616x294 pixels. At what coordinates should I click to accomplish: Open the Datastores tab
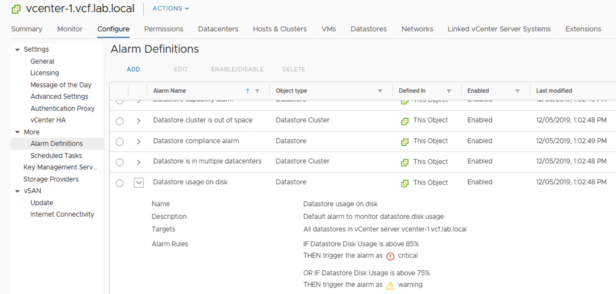click(x=369, y=29)
